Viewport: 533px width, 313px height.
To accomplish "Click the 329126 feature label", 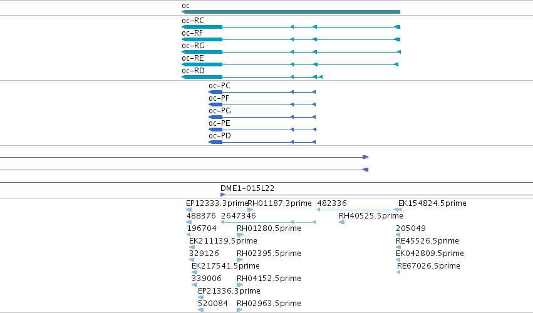I will [204, 254].
